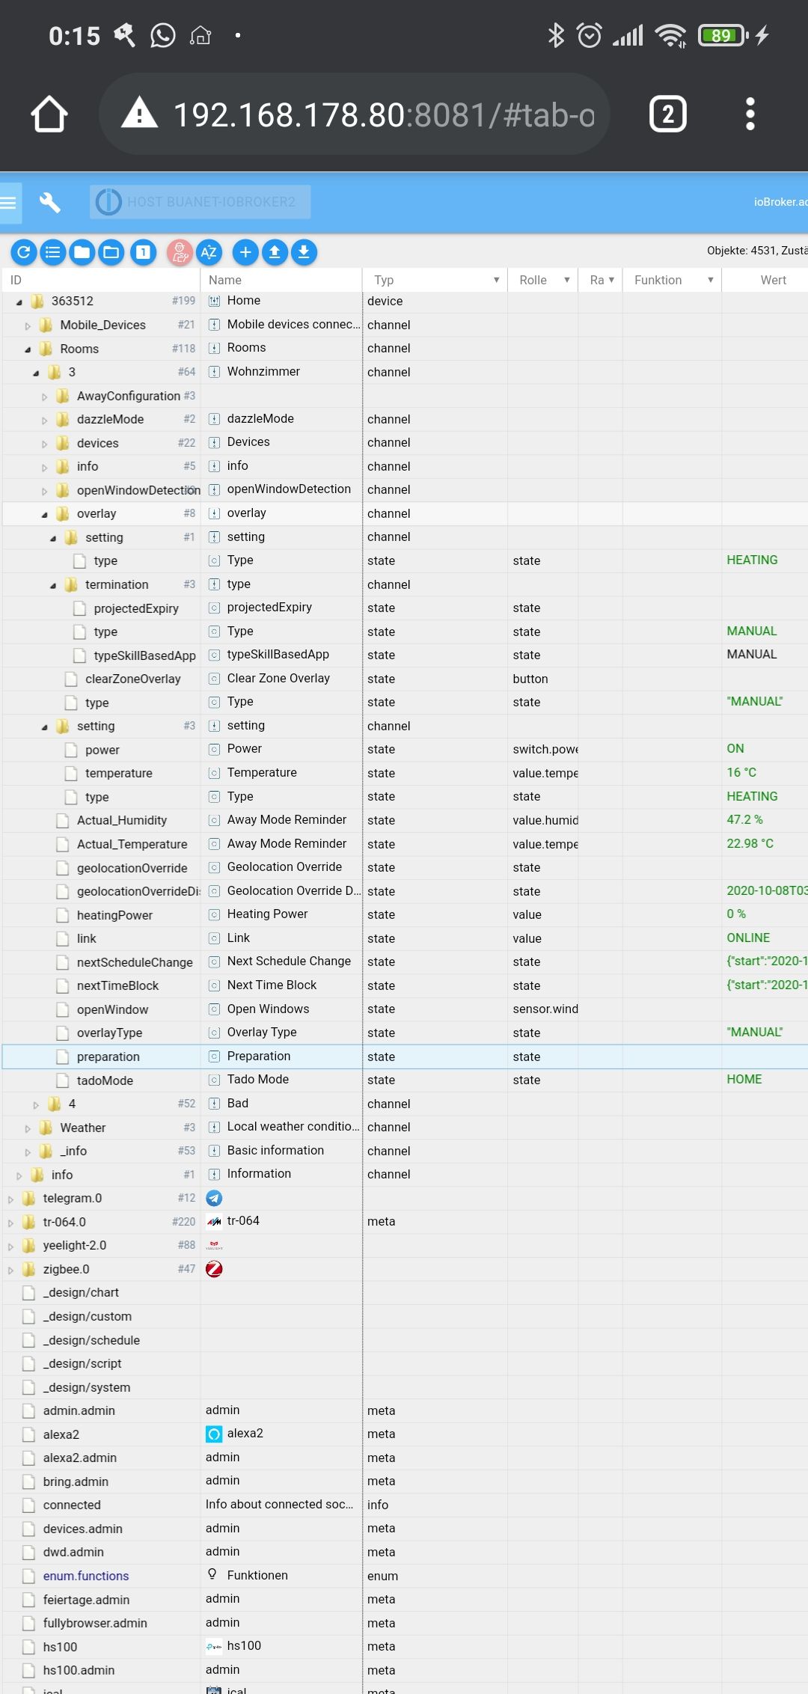Open the hamburger side menu
808x1694 pixels.
[9, 202]
